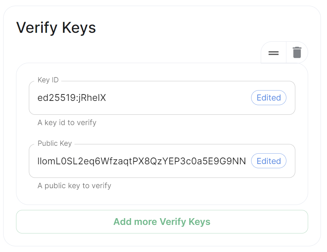The height and width of the screenshot is (252, 327).
Task: Delete this verify key with the trash icon
Action: [x=297, y=52]
